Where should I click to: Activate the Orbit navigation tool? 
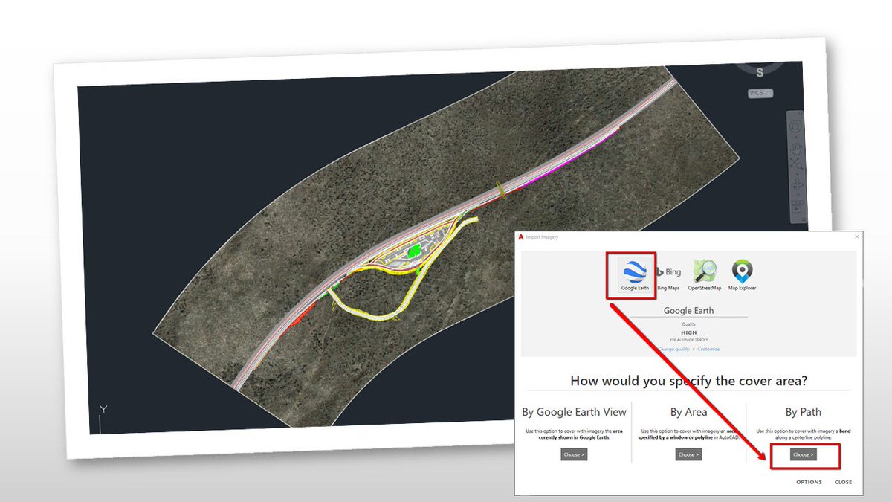pyautogui.click(x=797, y=184)
